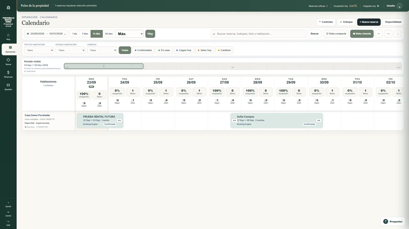Enable the Llegan hoy filter chip

[x=184, y=50]
